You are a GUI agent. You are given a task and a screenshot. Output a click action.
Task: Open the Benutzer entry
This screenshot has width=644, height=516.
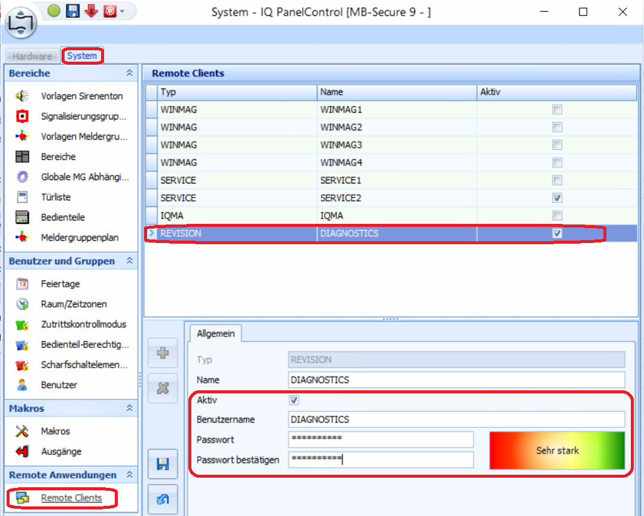[x=59, y=385]
